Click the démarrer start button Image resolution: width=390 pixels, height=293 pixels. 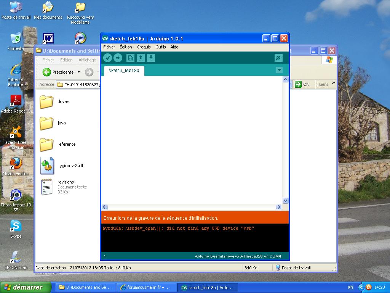coord(26,287)
